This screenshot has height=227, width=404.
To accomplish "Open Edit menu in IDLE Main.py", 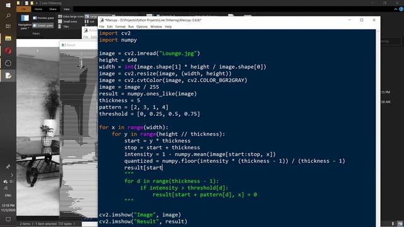I will 110,26.
